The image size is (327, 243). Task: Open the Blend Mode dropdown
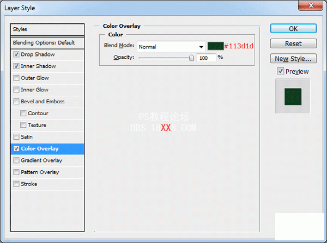[171, 47]
